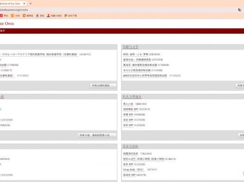
Task: Open the 免费小游戏 bookmark
Action: 54,16
